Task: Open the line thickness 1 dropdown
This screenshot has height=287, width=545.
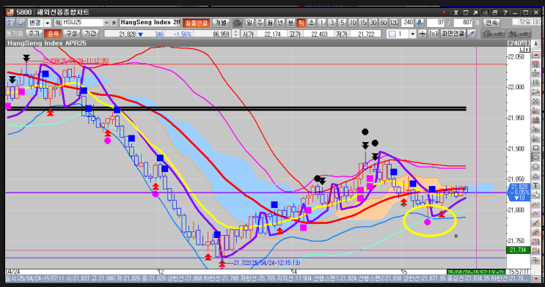Action: coord(412,34)
